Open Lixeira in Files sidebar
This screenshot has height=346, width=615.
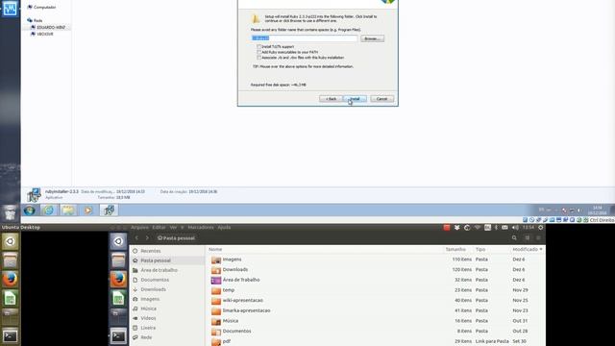point(148,328)
